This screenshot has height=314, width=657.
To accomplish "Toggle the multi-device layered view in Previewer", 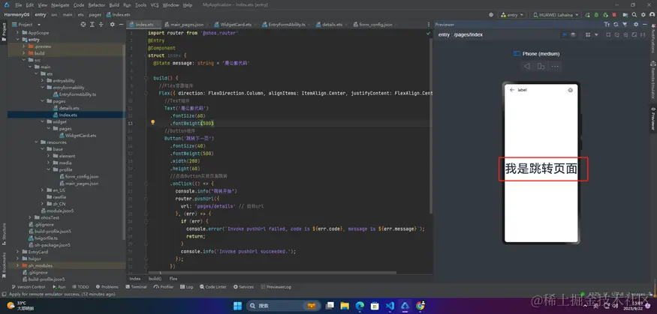I will point(573,34).
